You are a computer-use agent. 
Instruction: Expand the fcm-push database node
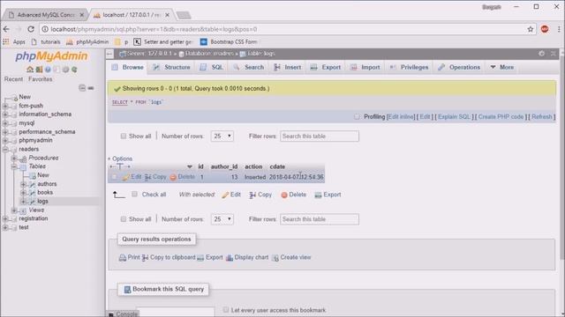(5, 106)
